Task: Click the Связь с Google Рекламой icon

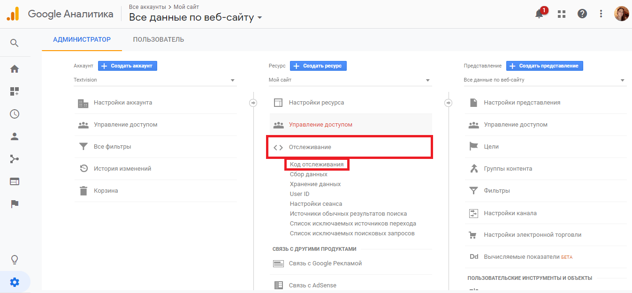Action: click(x=278, y=263)
